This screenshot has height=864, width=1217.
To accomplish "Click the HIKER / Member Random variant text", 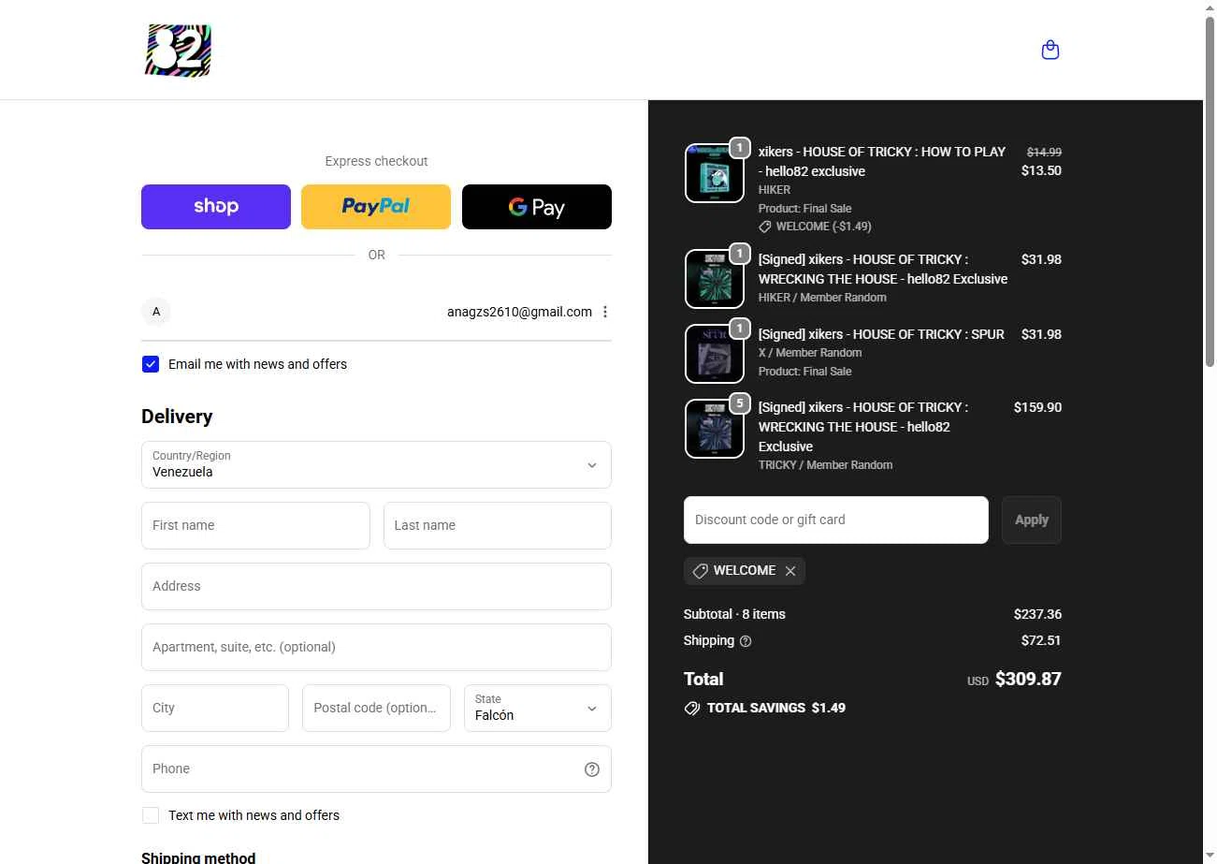I will (822, 298).
